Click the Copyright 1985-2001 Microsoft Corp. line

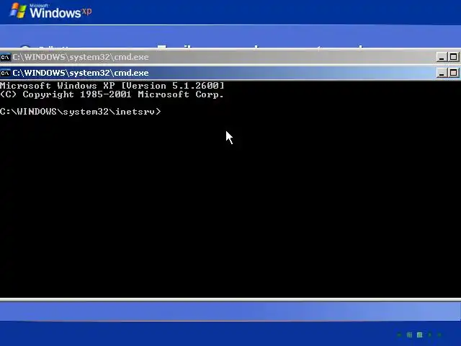[112, 94]
